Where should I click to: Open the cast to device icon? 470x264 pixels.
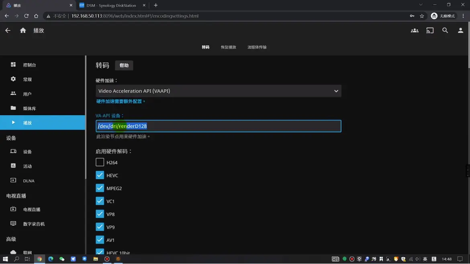coord(430,30)
